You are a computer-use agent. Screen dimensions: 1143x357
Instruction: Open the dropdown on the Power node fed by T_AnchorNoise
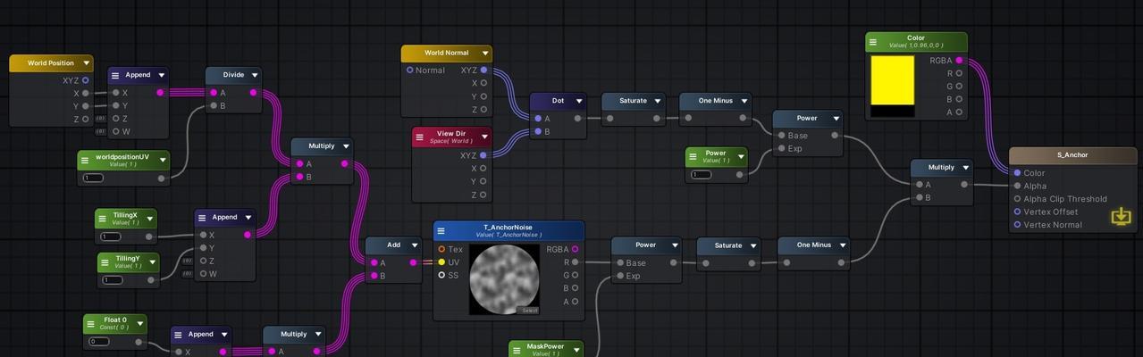coord(675,245)
